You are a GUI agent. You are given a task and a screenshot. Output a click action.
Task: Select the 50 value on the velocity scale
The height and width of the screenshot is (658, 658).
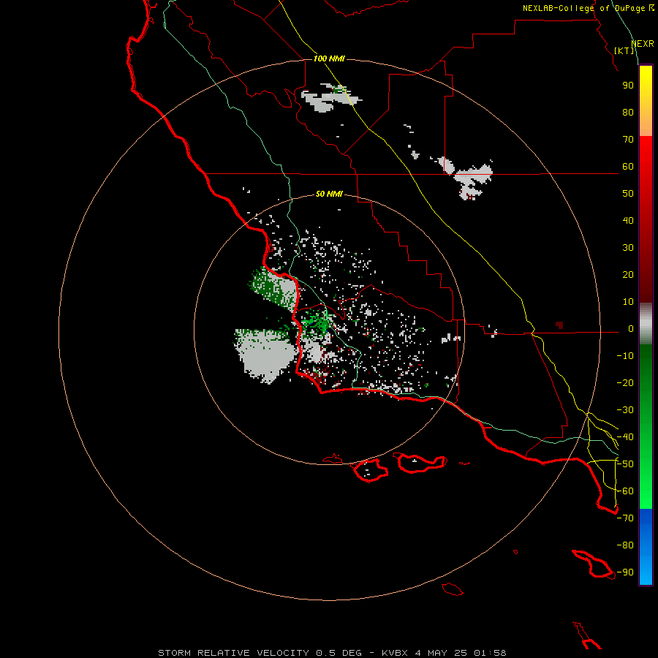tap(628, 194)
